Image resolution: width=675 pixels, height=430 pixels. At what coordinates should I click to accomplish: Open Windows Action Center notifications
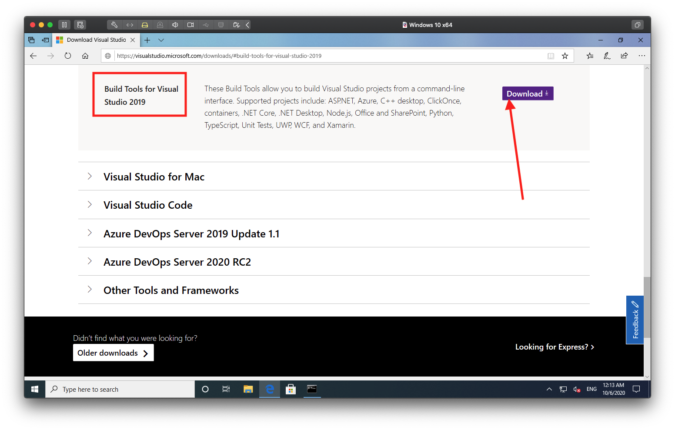coord(636,389)
